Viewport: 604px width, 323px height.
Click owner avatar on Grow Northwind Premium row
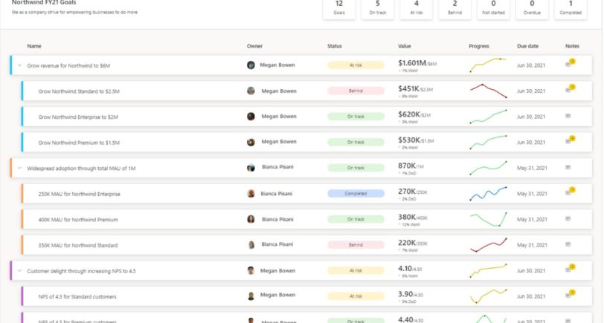(x=251, y=142)
